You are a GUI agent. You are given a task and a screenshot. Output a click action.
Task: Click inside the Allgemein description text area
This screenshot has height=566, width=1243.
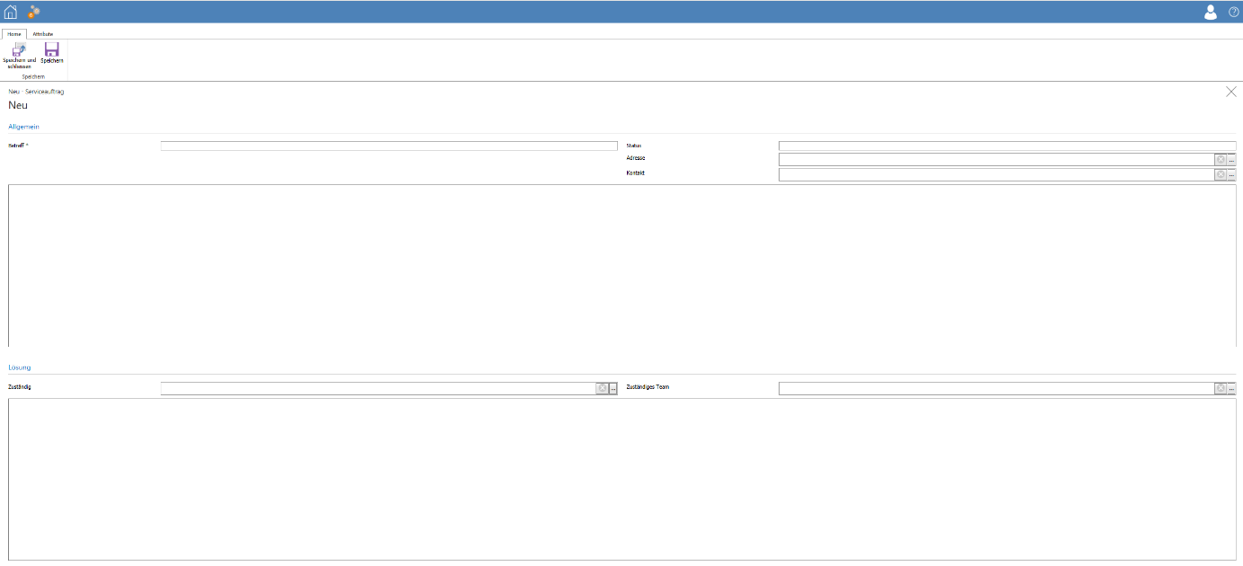(621, 265)
